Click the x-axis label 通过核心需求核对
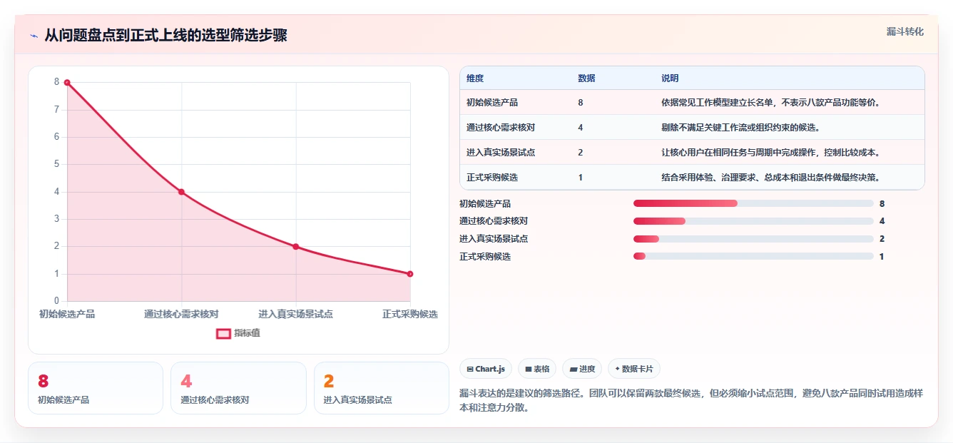Viewport: 953px width, 443px height. [181, 314]
